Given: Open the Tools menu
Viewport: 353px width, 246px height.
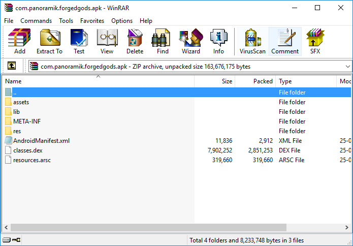Looking at the screenshot, I should click(x=66, y=21).
